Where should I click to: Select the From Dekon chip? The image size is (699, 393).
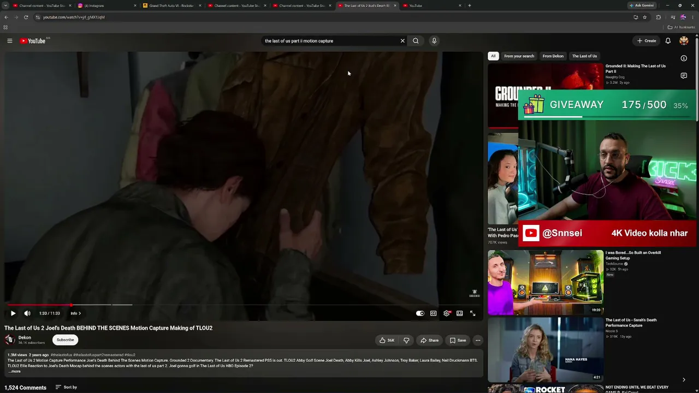pyautogui.click(x=553, y=56)
